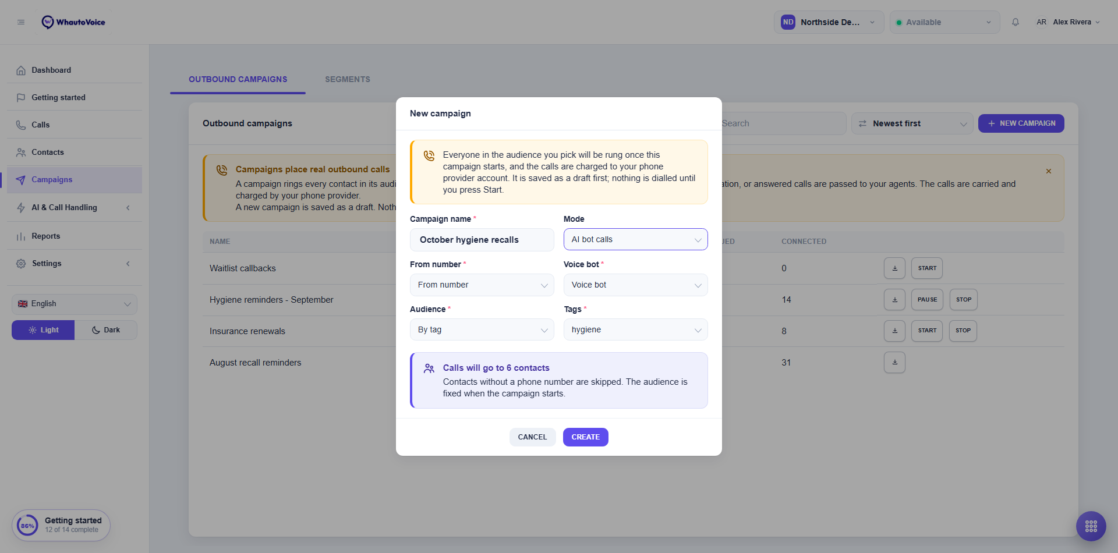Switch to the Segments tab
This screenshot has width=1118, height=553.
(348, 79)
